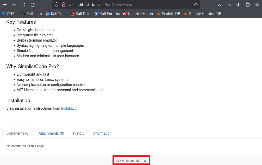Image resolution: width=262 pixels, height=165 pixels.
Task: Go to the browser home page
Action: pos(33,4)
